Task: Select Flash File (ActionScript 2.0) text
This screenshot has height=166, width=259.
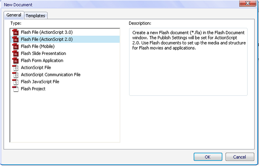Action: [x=47, y=40]
